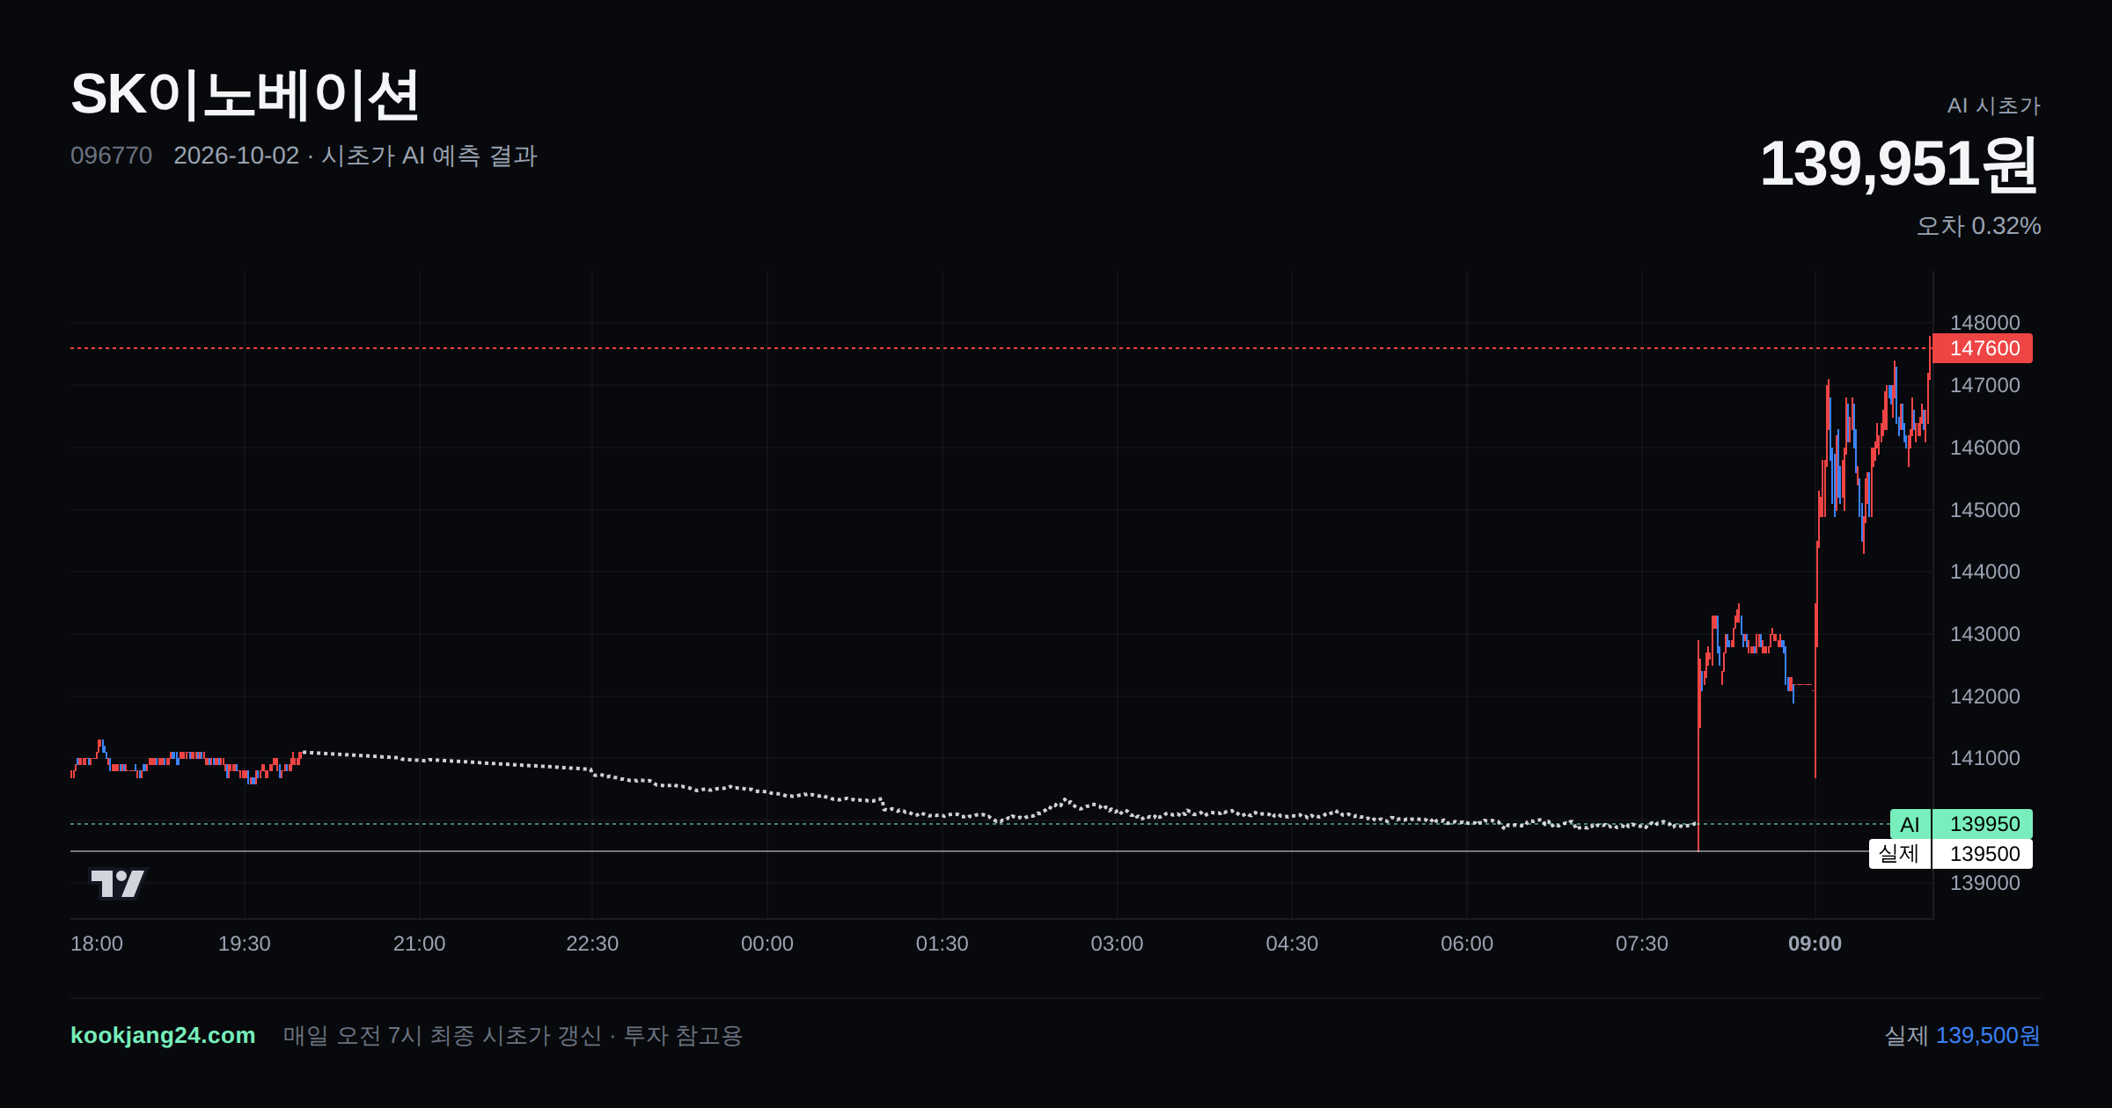Click the 19:30 time axis label
The height and width of the screenshot is (1108, 2112).
point(244,944)
